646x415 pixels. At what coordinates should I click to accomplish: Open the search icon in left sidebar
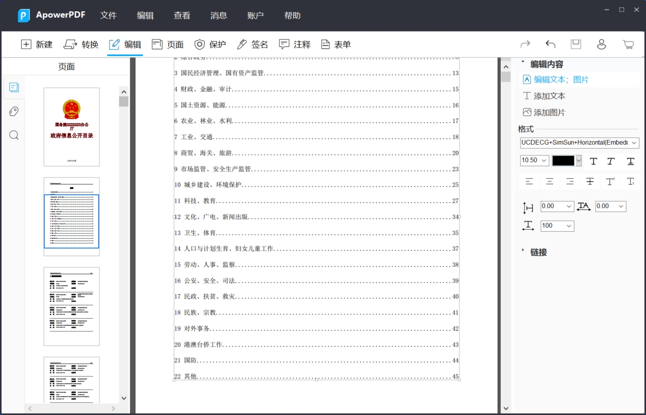coord(14,135)
